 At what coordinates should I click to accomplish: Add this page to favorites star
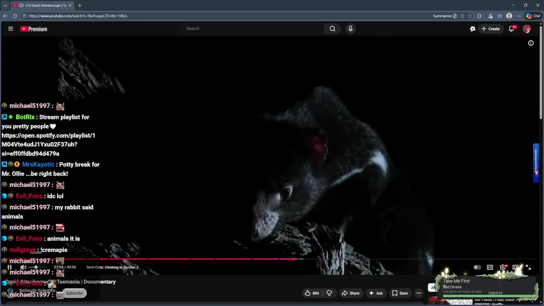[x=470, y=16]
